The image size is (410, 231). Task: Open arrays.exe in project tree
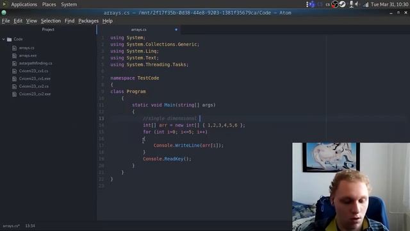tap(28, 56)
